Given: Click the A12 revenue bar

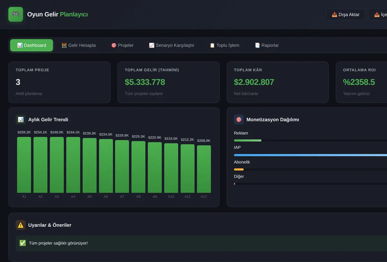Looking at the screenshot, I should point(204,169).
